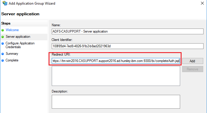207x113 pixels.
Task: Click the "Steps" heading
Action: point(6,23)
